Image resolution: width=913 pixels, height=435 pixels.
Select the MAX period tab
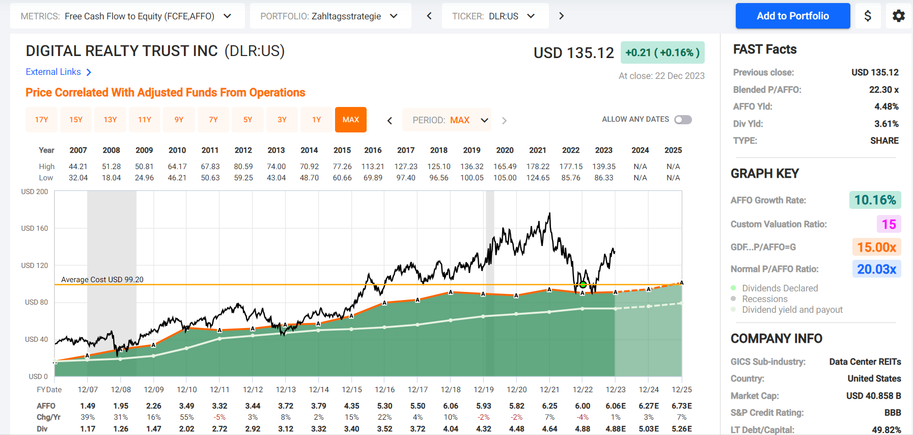(351, 120)
